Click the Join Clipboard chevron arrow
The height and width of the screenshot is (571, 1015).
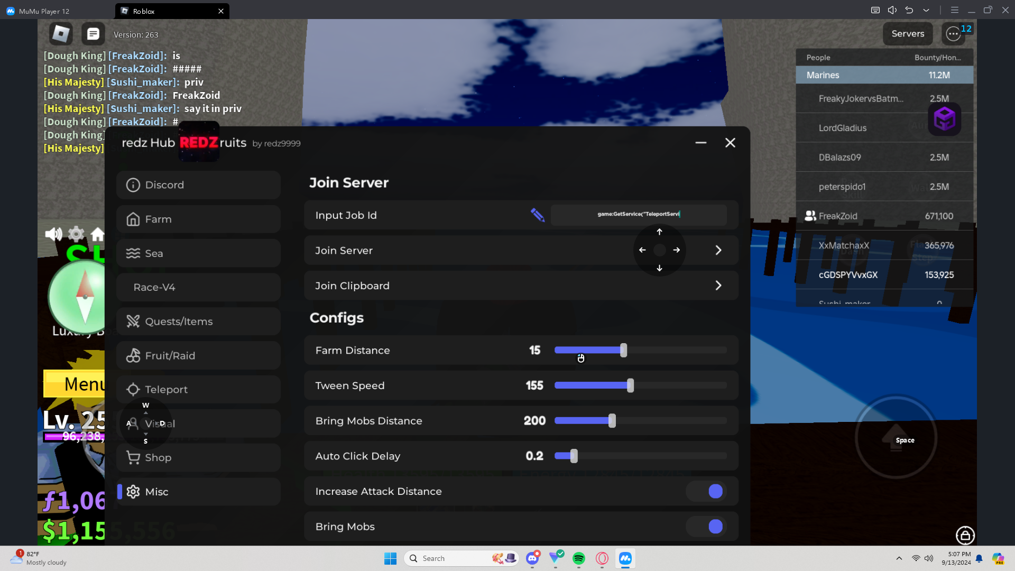(718, 285)
